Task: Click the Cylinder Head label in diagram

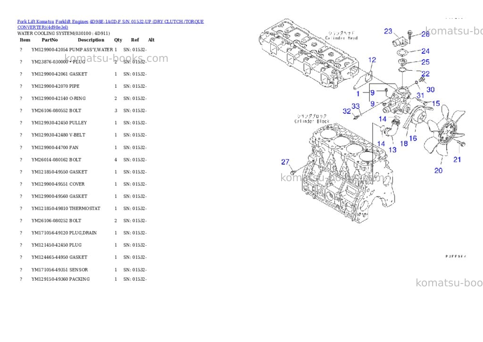Action: coord(341,35)
